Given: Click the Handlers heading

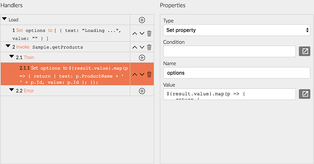Looking at the screenshot, I should [x=12, y=5].
